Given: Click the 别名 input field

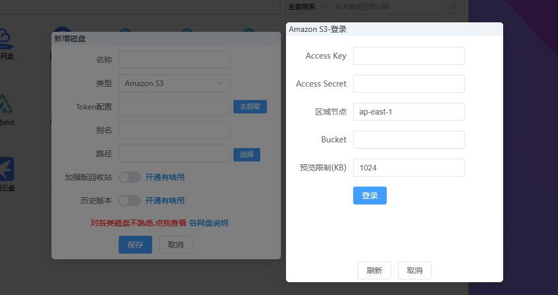Looking at the screenshot, I should (175, 130).
